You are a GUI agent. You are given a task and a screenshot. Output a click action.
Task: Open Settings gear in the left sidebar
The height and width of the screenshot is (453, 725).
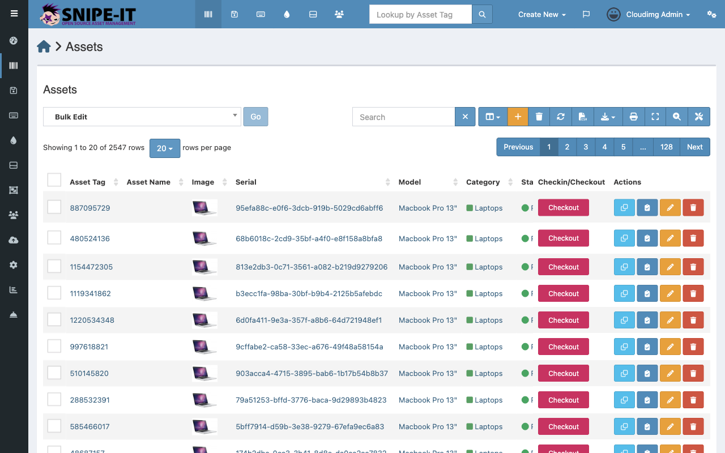[x=14, y=265]
